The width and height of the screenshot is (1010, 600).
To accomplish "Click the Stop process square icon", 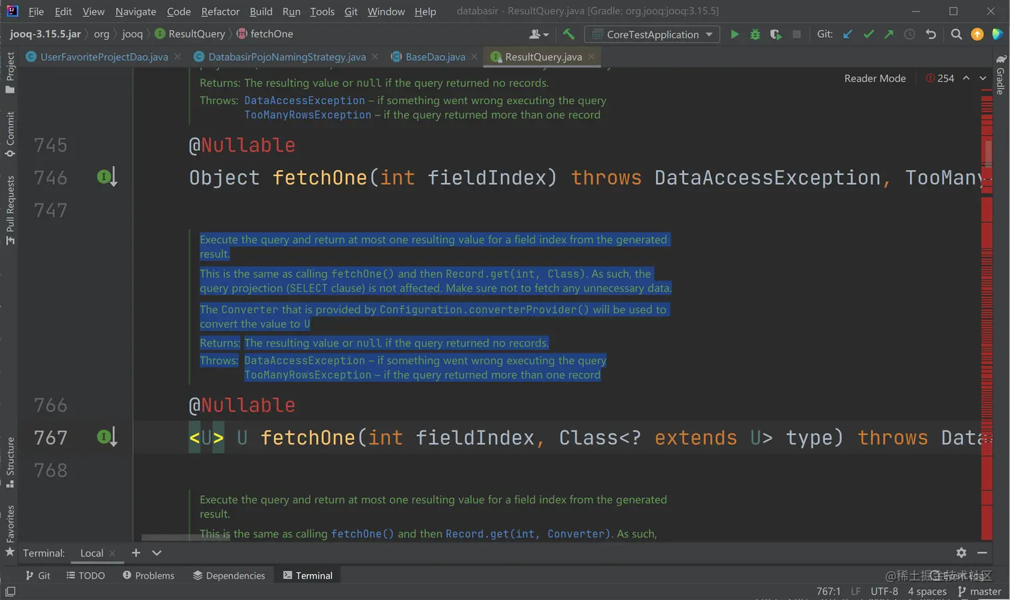I will 796,34.
